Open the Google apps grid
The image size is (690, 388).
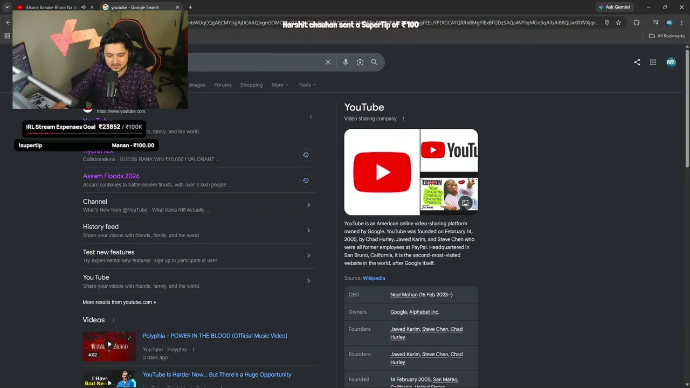[653, 62]
